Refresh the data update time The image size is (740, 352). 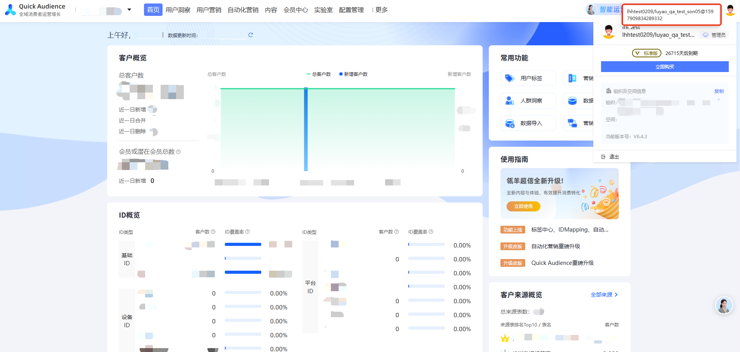(x=250, y=35)
